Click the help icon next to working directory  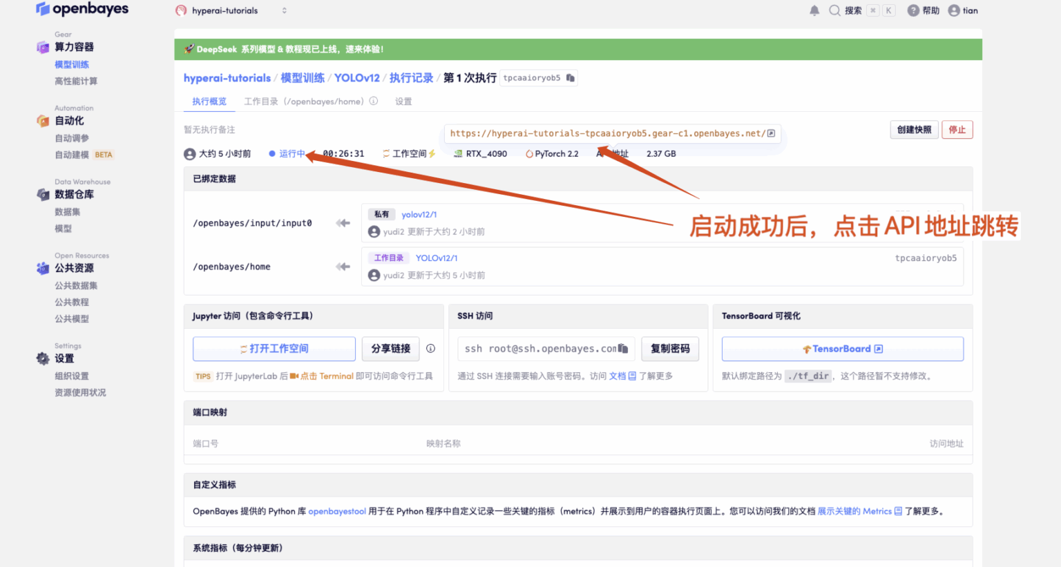(374, 102)
